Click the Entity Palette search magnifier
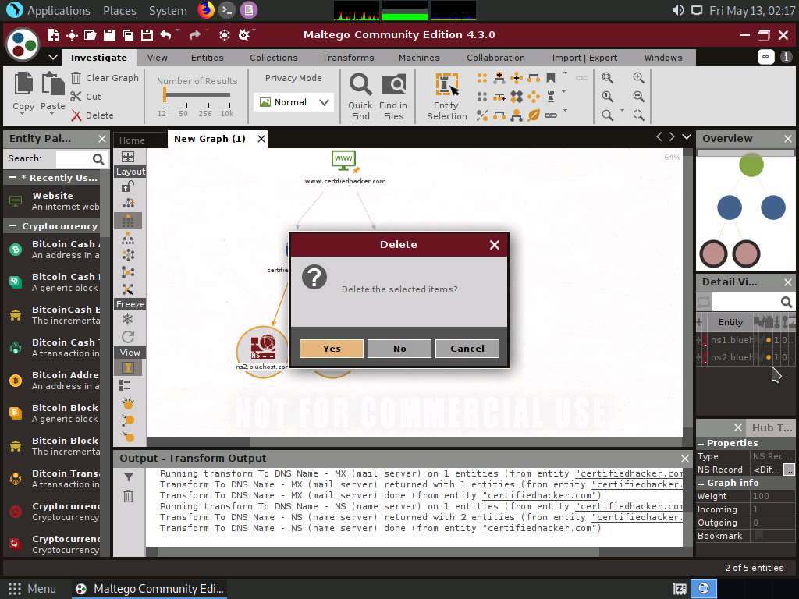799x599 pixels. [98, 159]
